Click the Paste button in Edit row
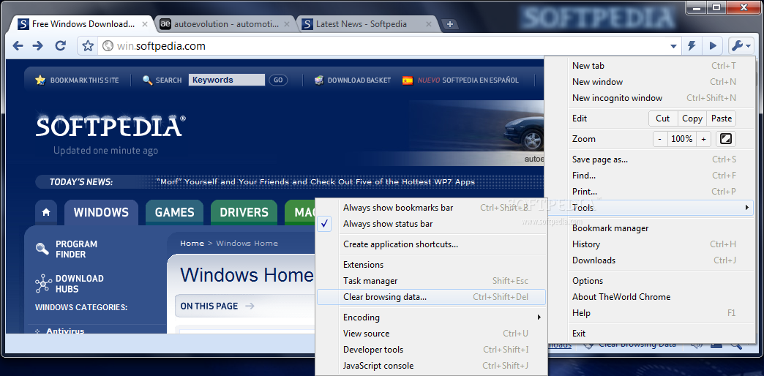The width and height of the screenshot is (764, 376). [x=721, y=119]
